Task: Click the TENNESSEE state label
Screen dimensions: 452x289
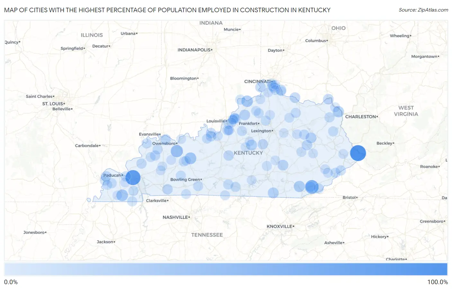Action: click(x=207, y=235)
